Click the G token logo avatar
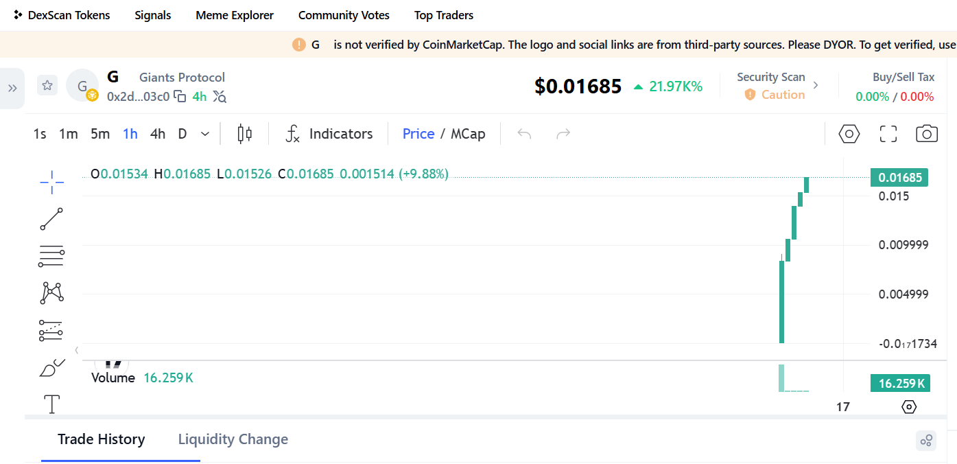The width and height of the screenshot is (957, 464). [82, 86]
